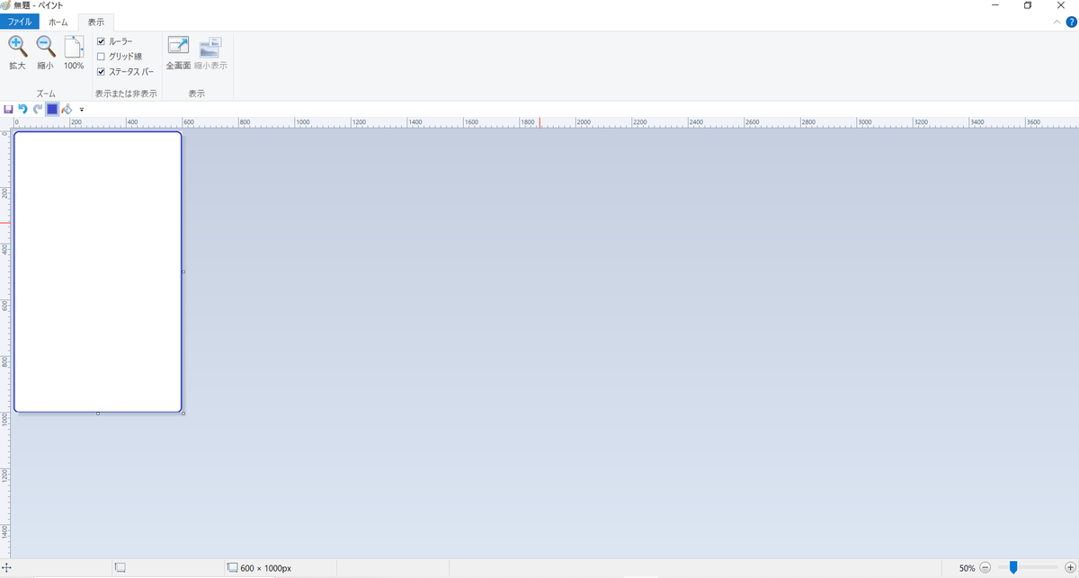Click the plus zoom in button in status bar

[x=1069, y=567]
